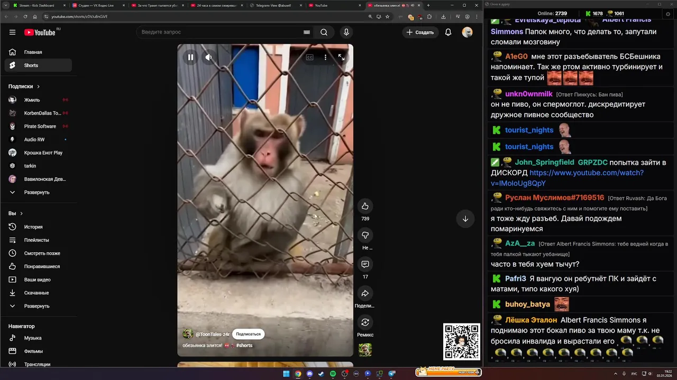
Task: Expand subscriptions list with Развернуть
Action: pyautogui.click(x=38, y=192)
